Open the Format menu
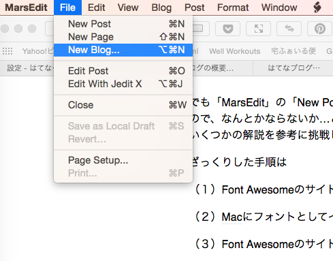 click(233, 7)
